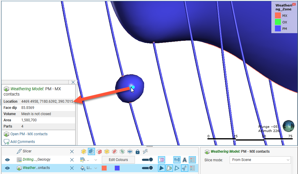This screenshot has height=174, width=298.
Task: Click the slicer lock icon
Action: pos(137,152)
